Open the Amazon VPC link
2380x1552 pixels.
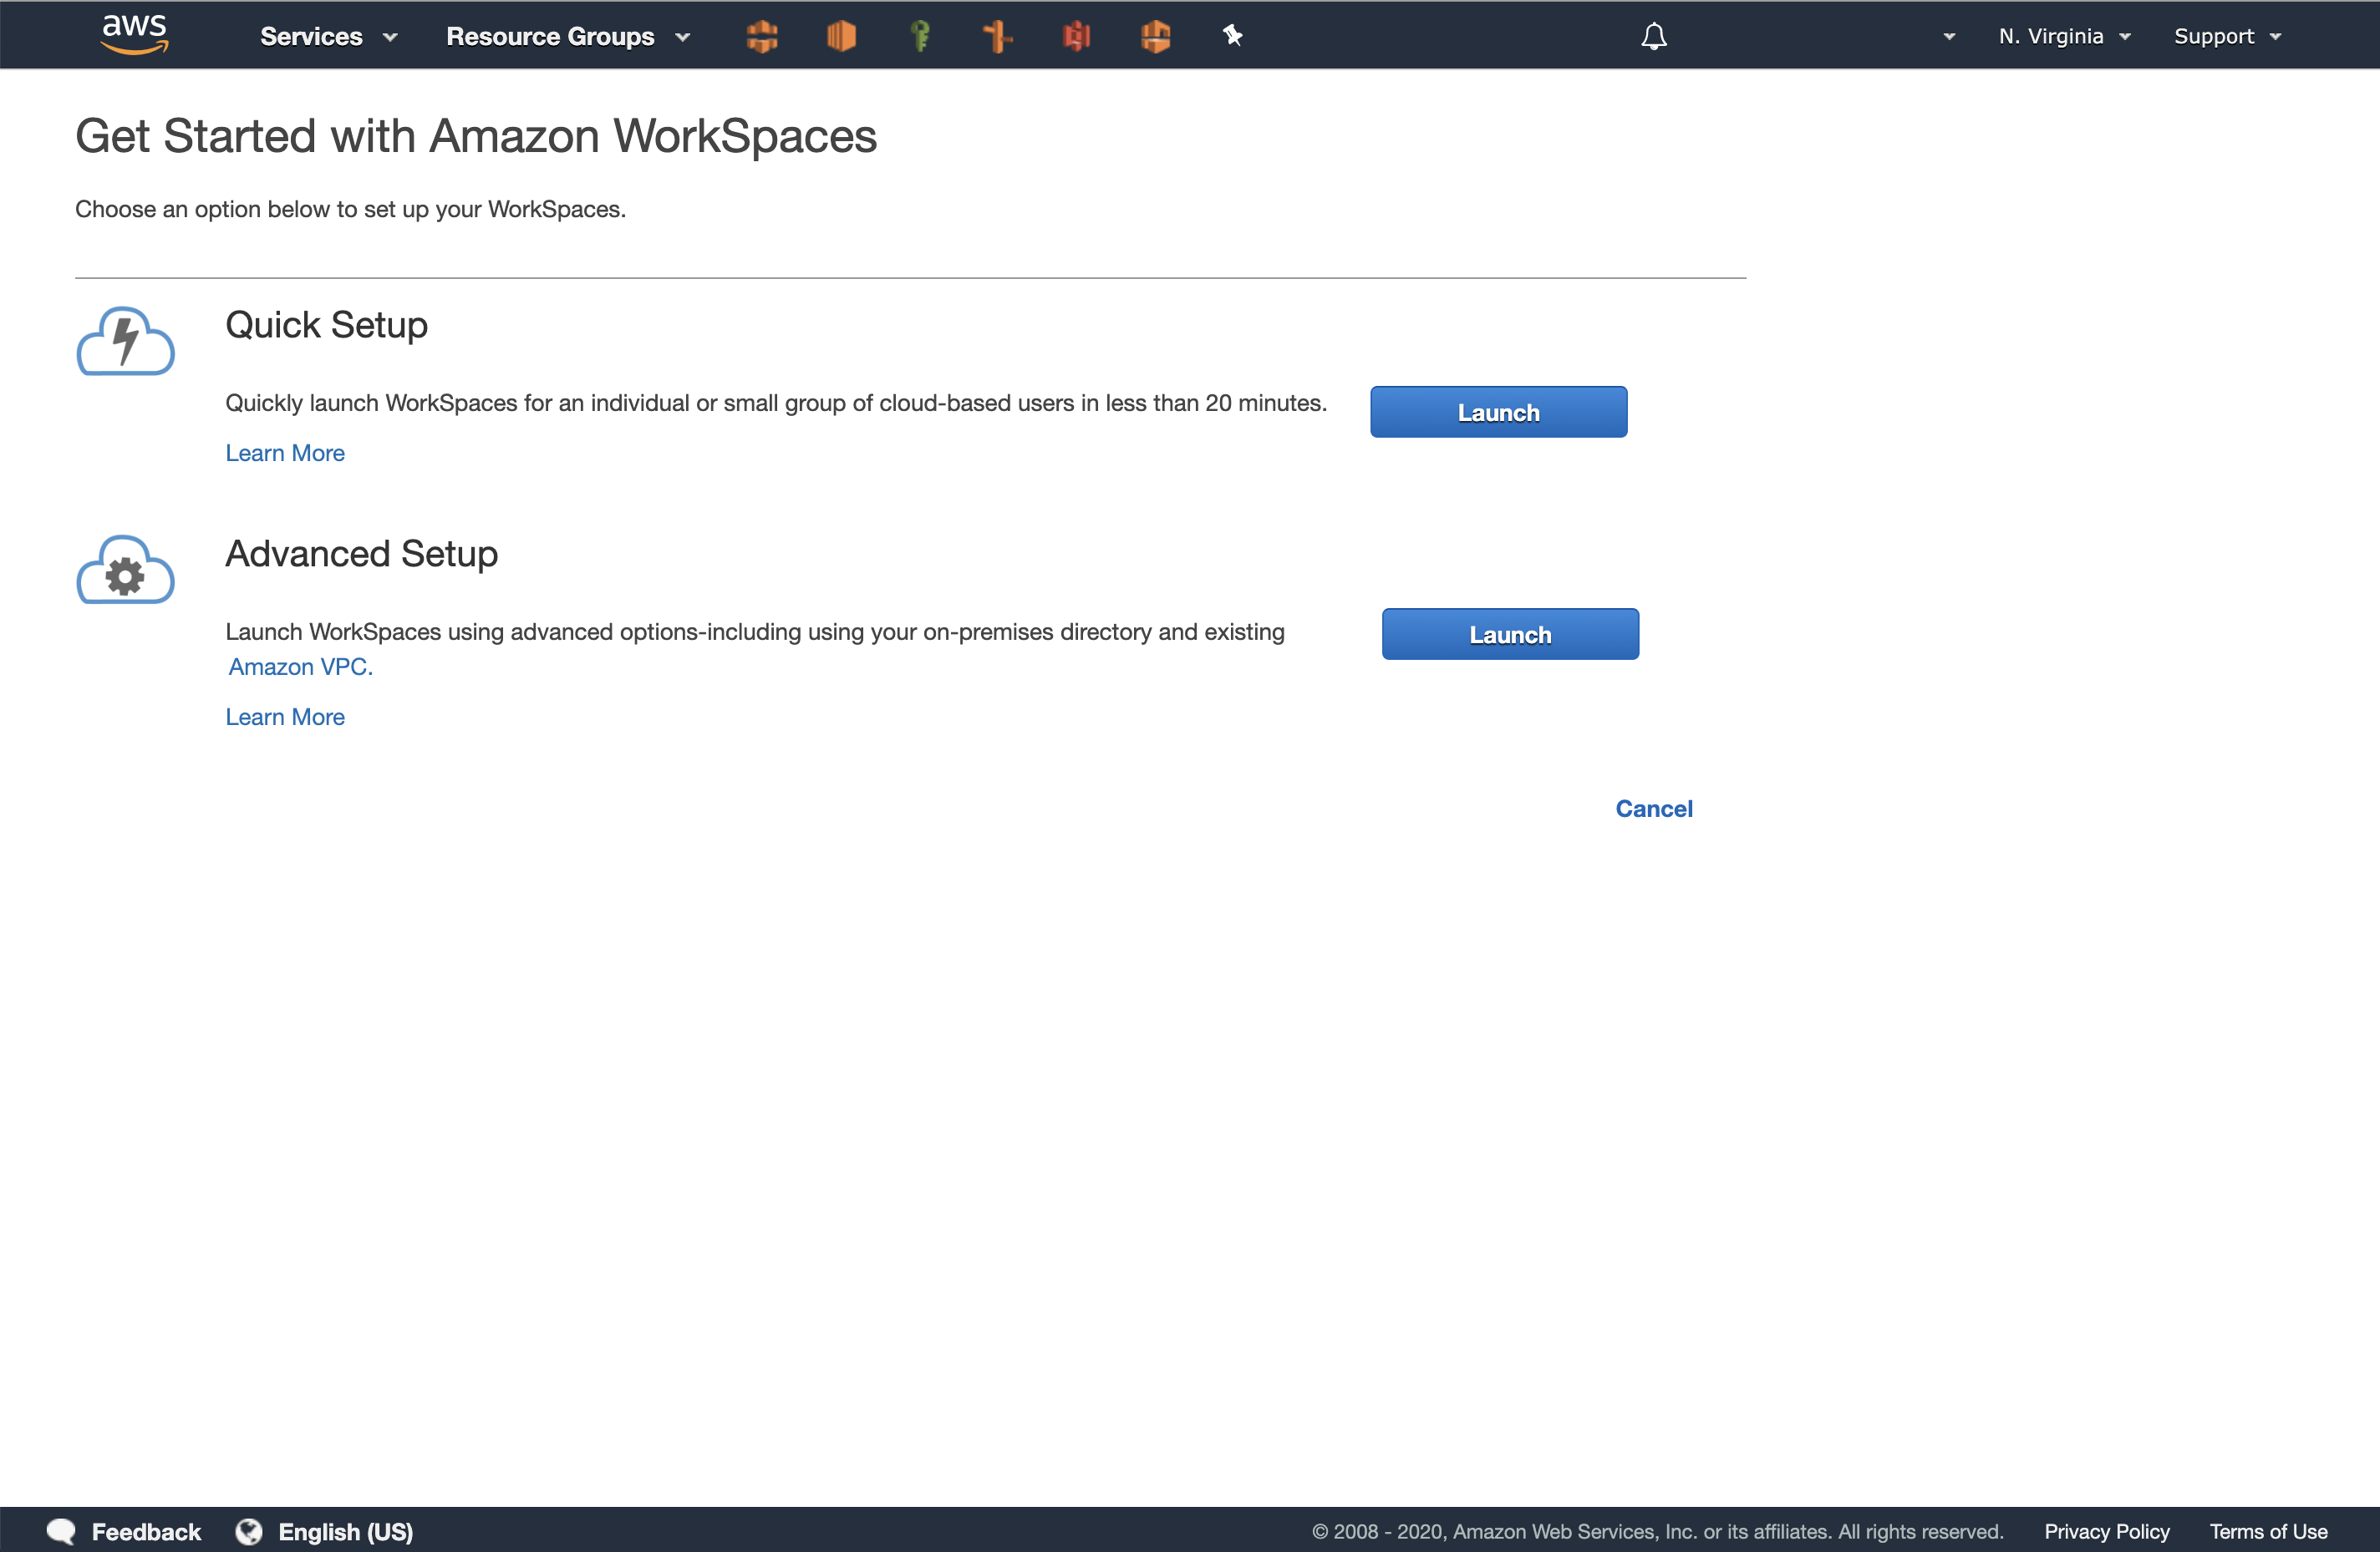tap(300, 667)
